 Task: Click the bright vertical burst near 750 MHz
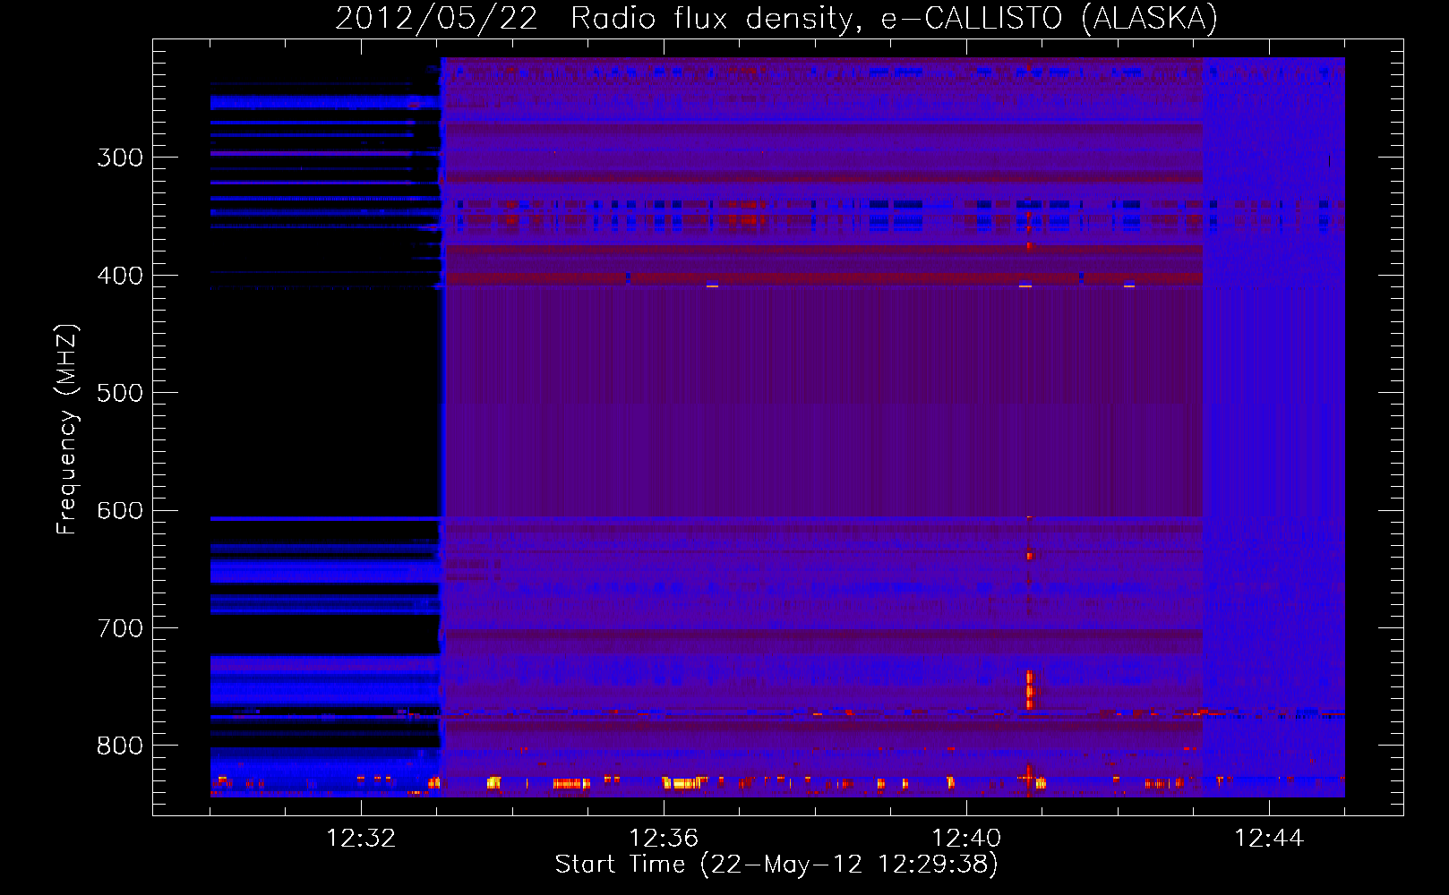1029,689
